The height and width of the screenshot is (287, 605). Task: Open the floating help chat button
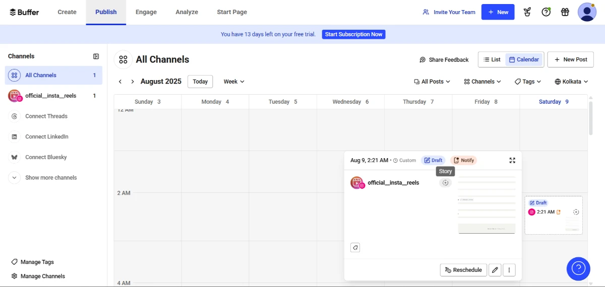click(578, 268)
